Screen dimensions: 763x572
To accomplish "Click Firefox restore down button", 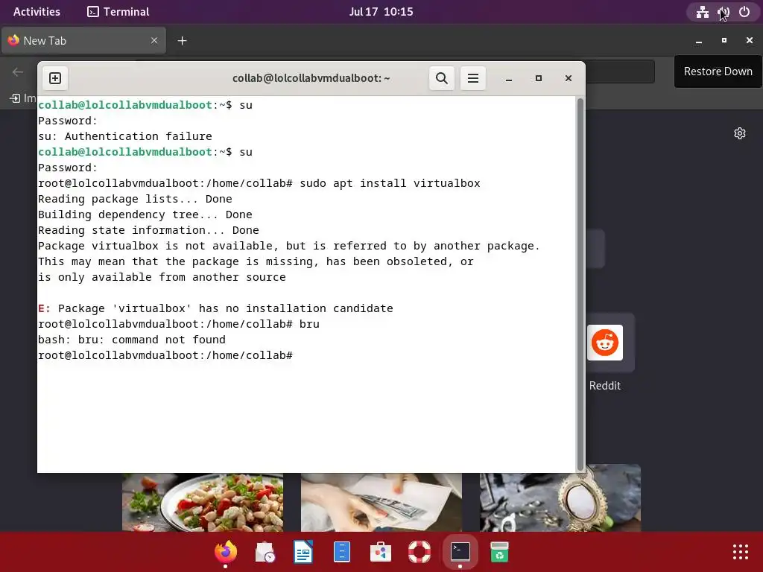I will pos(724,41).
